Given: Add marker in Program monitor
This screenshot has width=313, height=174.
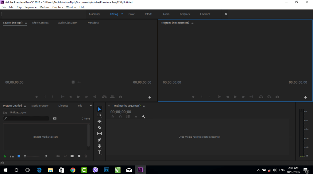Looking at the screenshot, I should (x=193, y=97).
